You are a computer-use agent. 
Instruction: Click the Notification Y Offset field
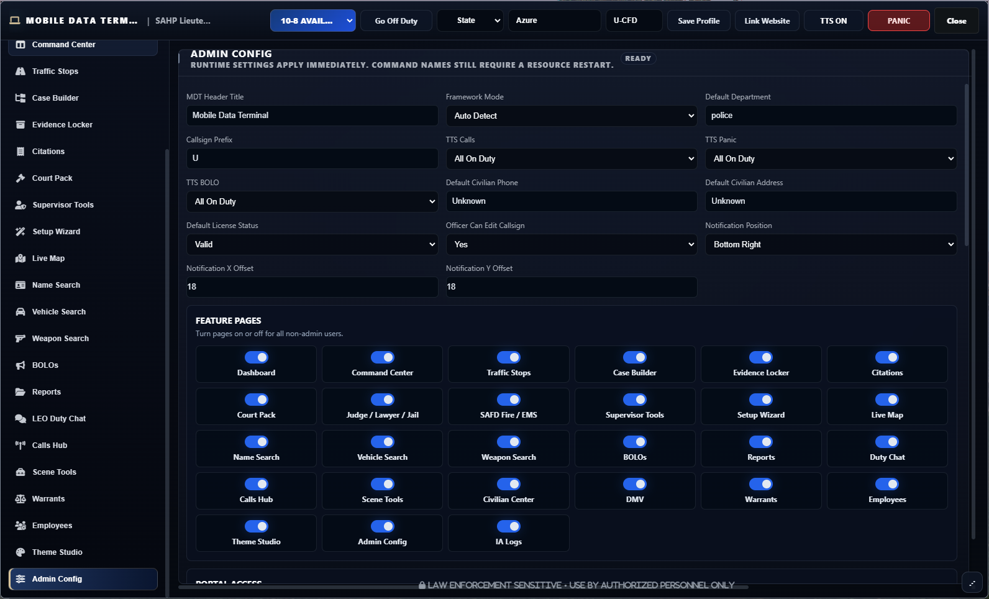572,287
